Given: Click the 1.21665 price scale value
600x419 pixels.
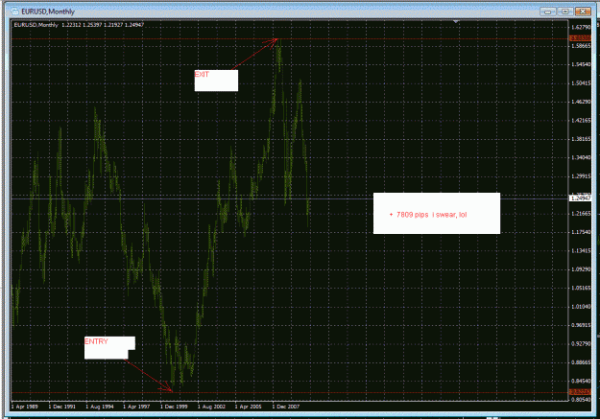Looking at the screenshot, I should tap(581, 213).
